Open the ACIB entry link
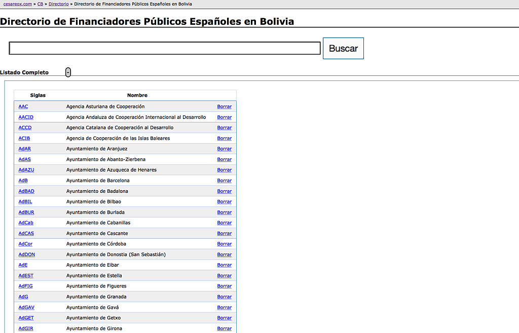 pos(24,138)
